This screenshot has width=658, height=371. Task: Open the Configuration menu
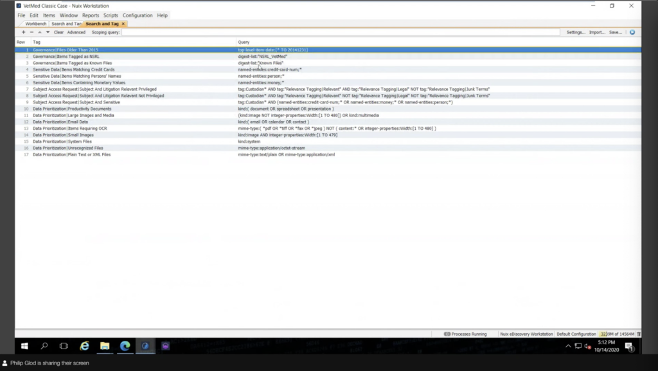(138, 15)
